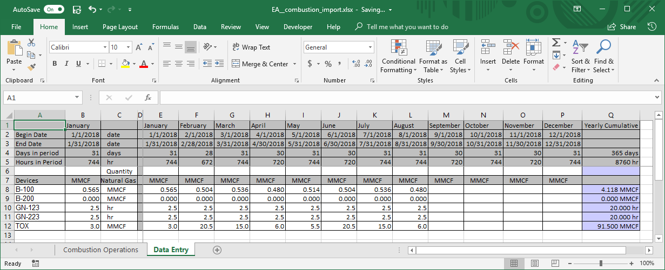The height and width of the screenshot is (270, 665).
Task: Click the Format Painter brush icon
Action: coord(31,67)
